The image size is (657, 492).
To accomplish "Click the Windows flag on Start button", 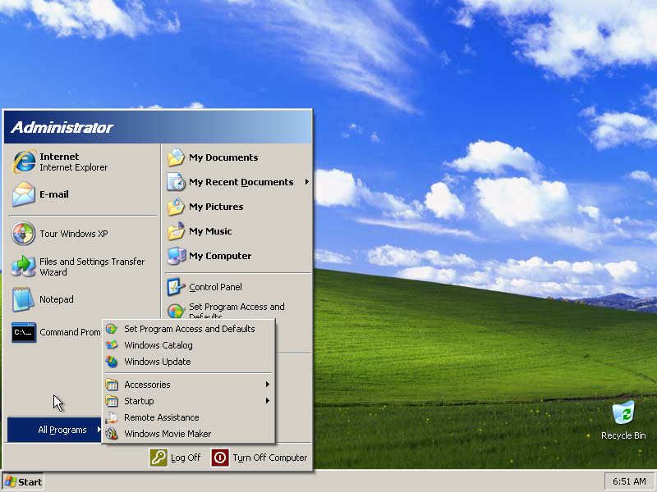I will coord(10,481).
